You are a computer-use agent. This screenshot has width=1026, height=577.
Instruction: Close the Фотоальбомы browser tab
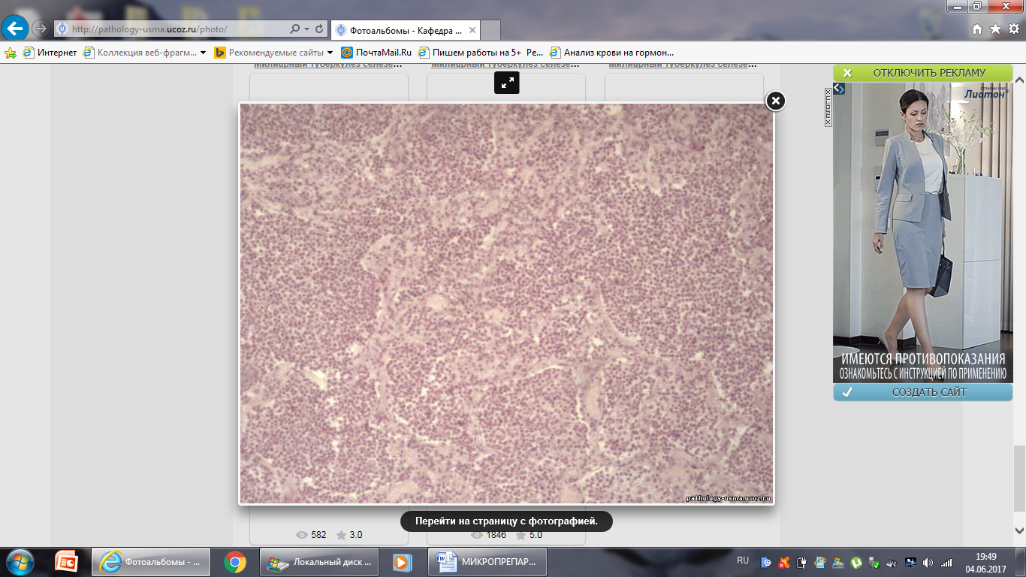click(x=472, y=30)
